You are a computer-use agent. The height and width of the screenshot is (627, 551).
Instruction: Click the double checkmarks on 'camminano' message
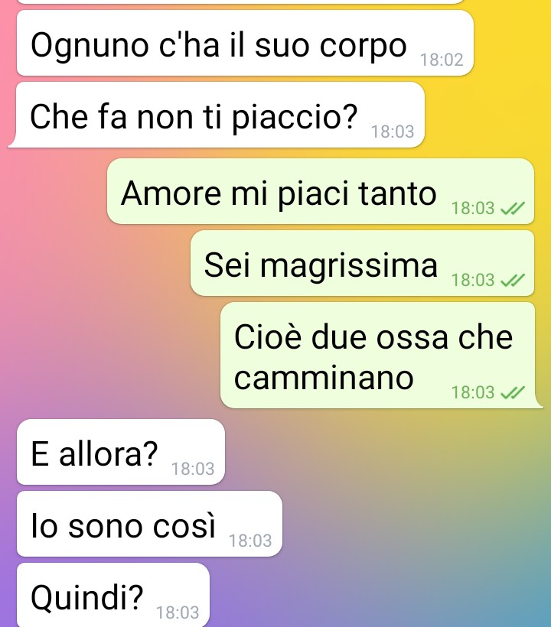tap(513, 393)
